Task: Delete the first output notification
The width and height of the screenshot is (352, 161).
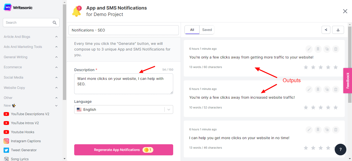Action: coord(336,49)
